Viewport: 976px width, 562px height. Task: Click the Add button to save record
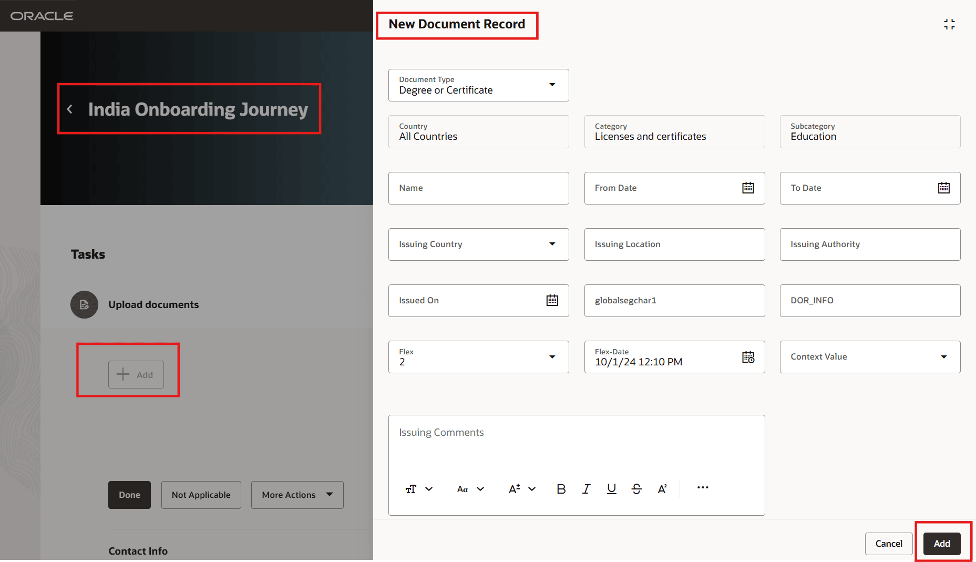click(942, 544)
